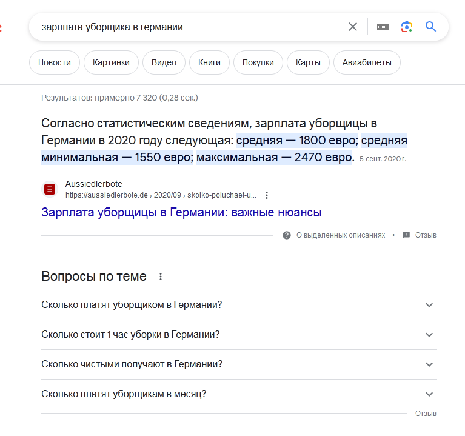465x436 pixels.
Task: Click the feedback flag icon near "Отзыв"
Action: pyautogui.click(x=406, y=235)
